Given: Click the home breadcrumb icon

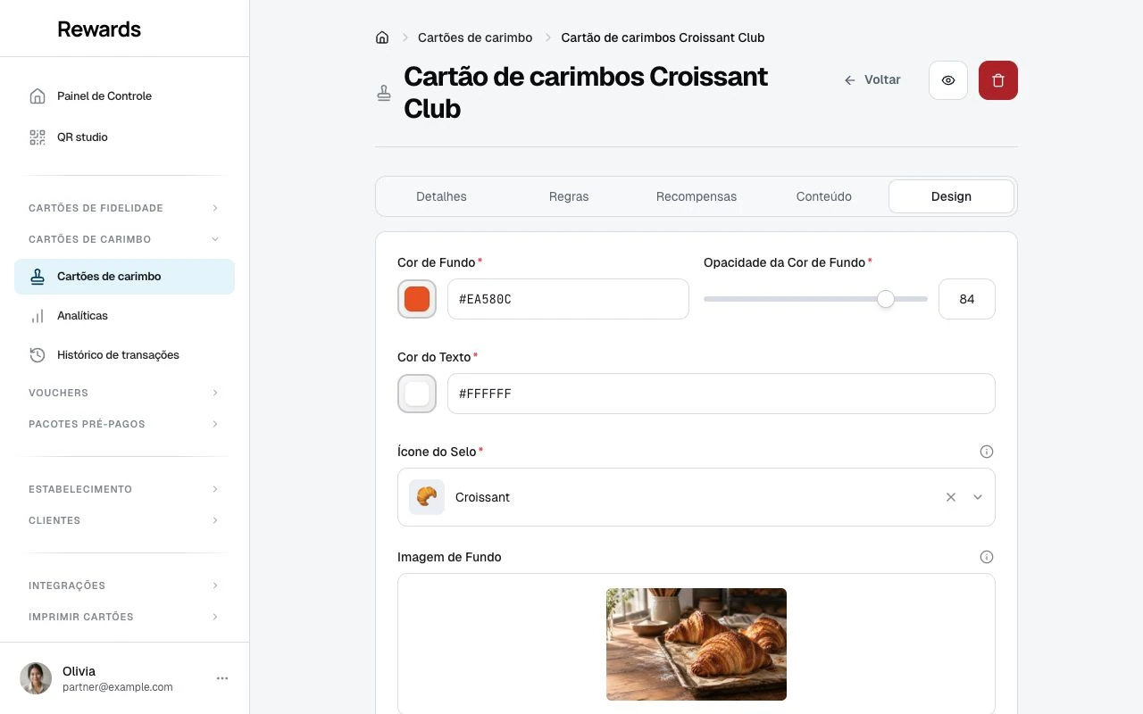Looking at the screenshot, I should click(x=382, y=37).
